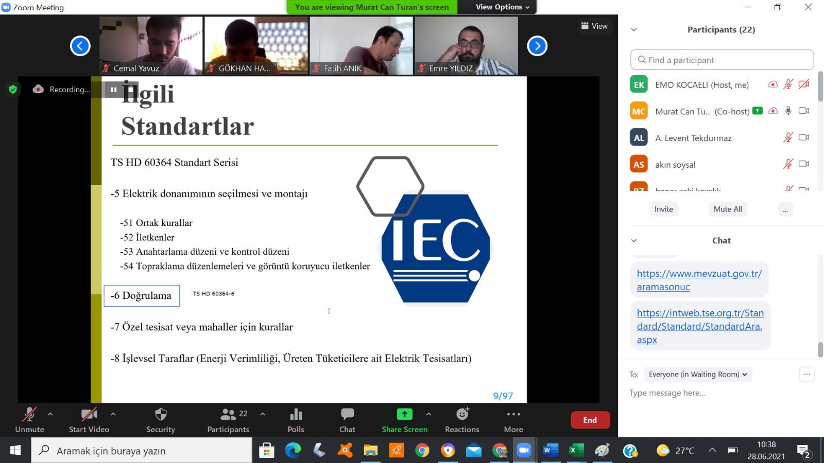Click the Mute All button

728,209
